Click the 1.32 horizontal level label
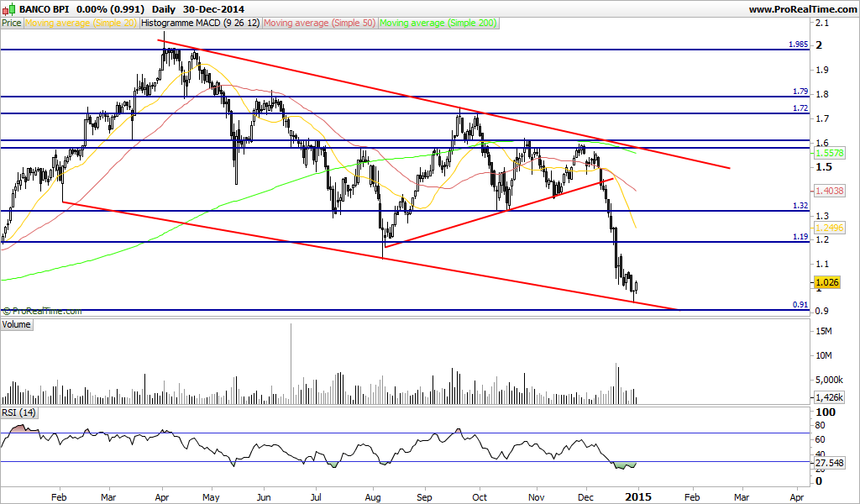Screen dimensions: 860x504 (x=800, y=206)
